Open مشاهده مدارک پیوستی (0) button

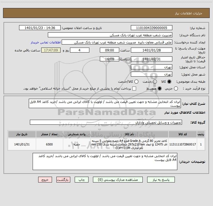click(x=118, y=180)
